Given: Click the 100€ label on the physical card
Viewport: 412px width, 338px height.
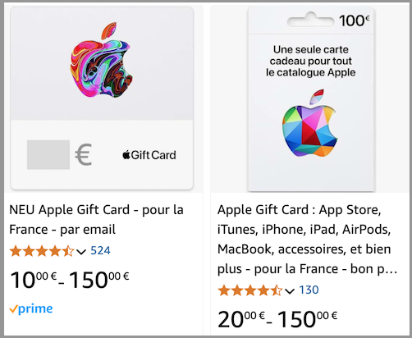Looking at the screenshot, I should pyautogui.click(x=355, y=21).
